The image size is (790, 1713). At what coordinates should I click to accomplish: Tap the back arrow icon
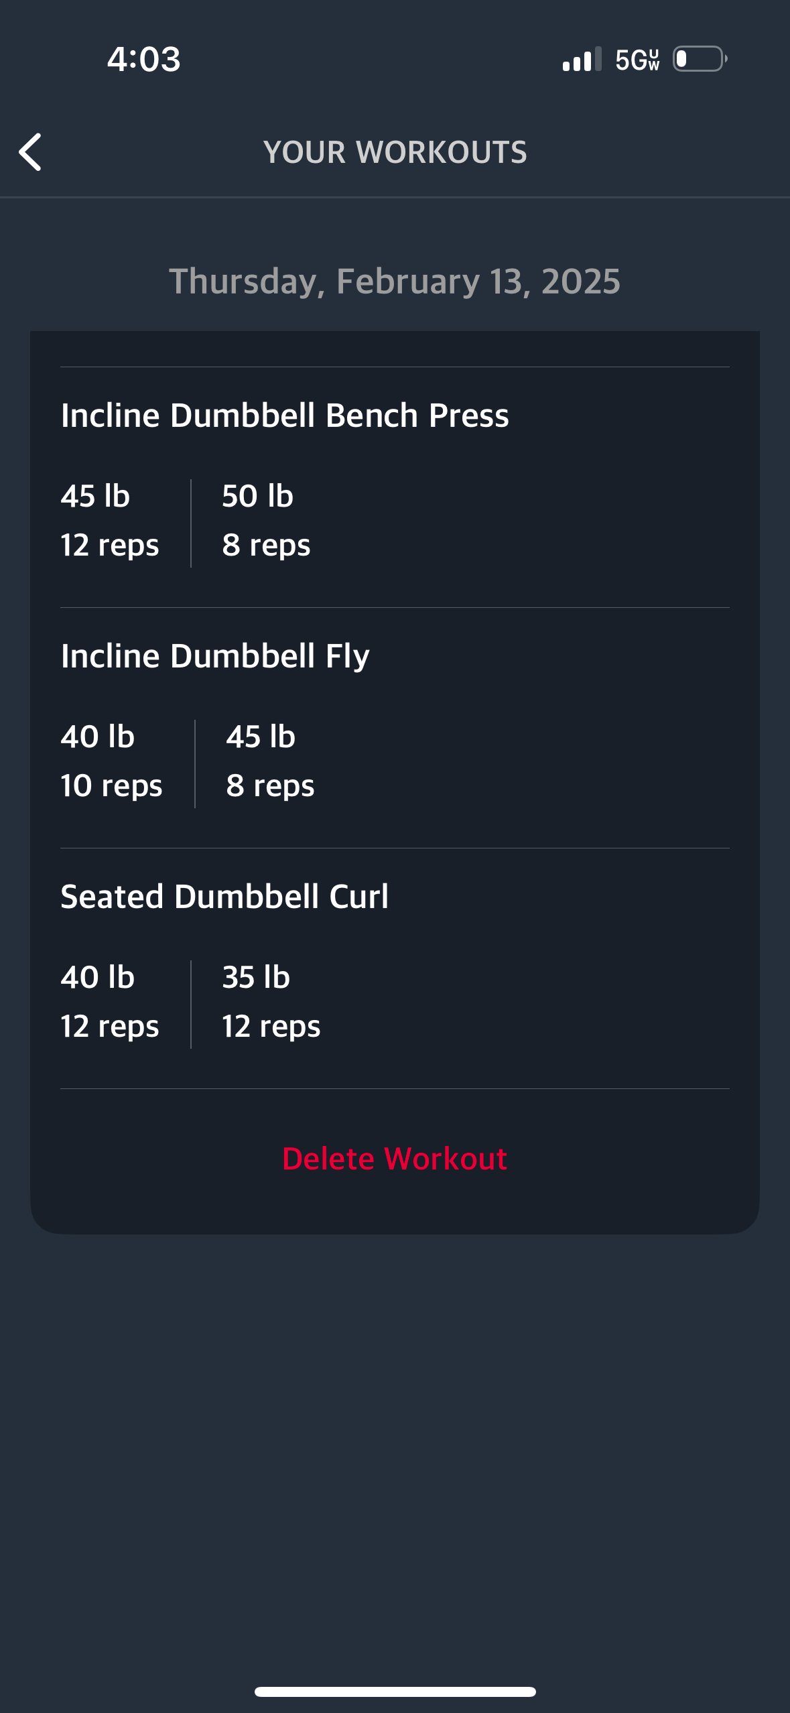[x=30, y=152]
